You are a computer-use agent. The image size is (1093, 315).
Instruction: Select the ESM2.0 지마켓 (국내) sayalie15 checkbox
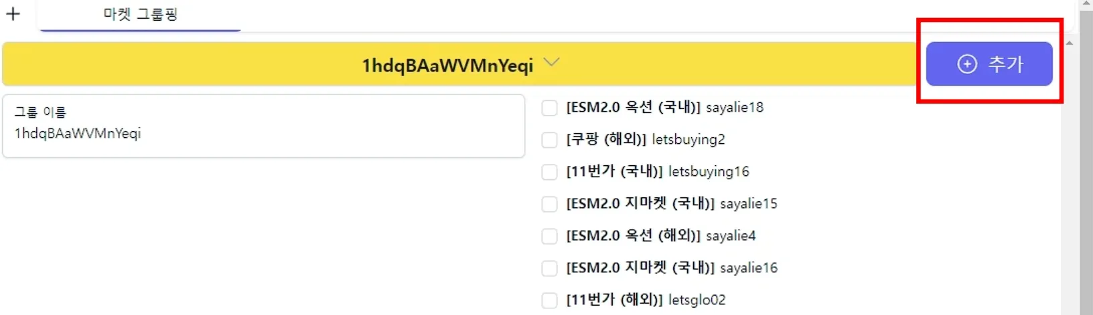click(x=549, y=204)
